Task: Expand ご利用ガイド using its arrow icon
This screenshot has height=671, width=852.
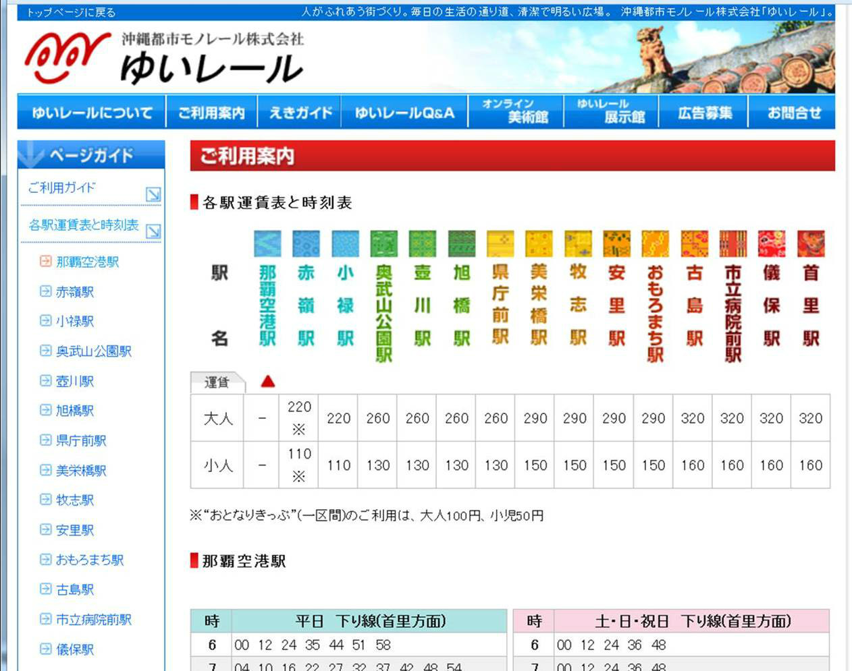Action: 153,194
